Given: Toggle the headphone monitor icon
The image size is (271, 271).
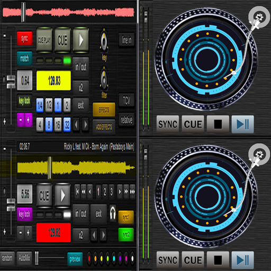Looking at the screenshot, I should [x=113, y=213].
